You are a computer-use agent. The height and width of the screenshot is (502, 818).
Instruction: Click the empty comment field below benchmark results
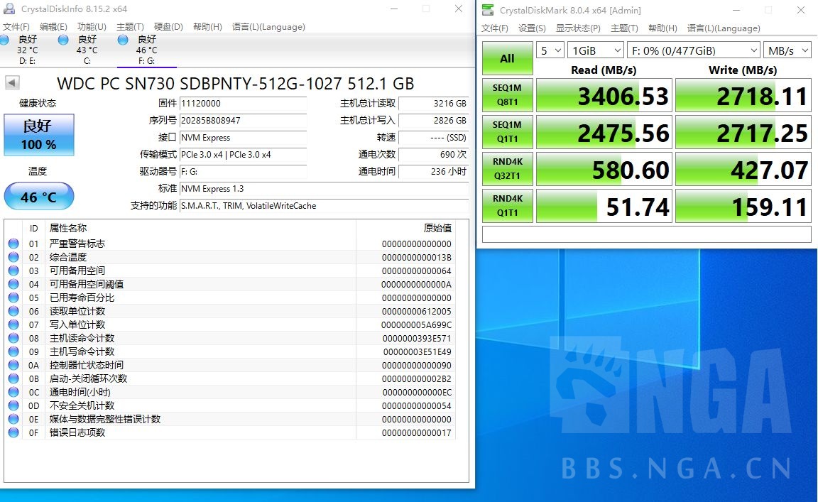click(646, 234)
